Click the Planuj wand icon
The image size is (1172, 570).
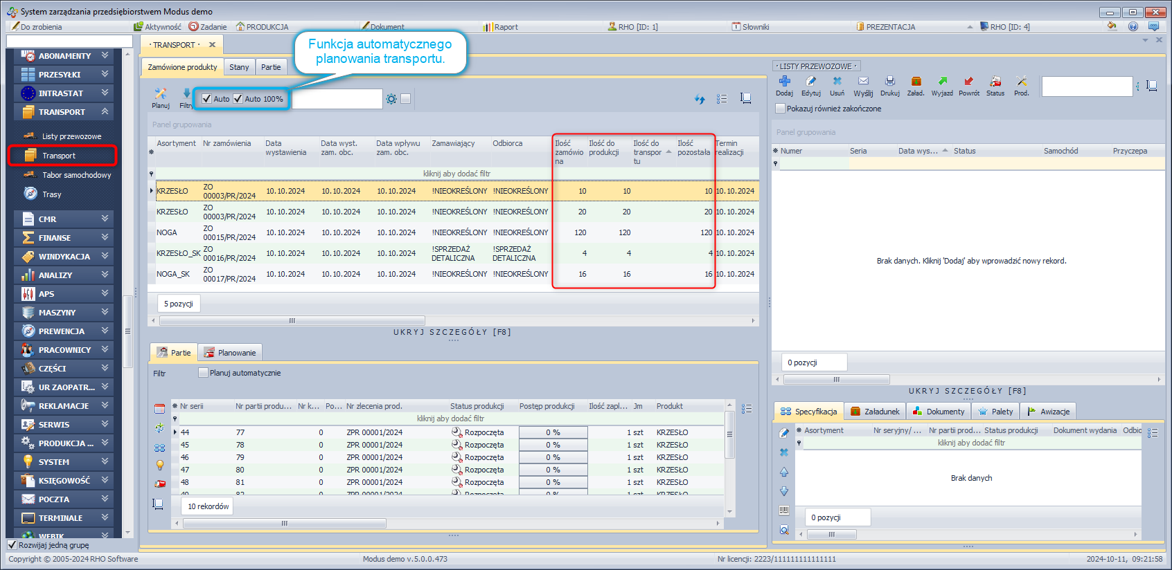point(161,94)
